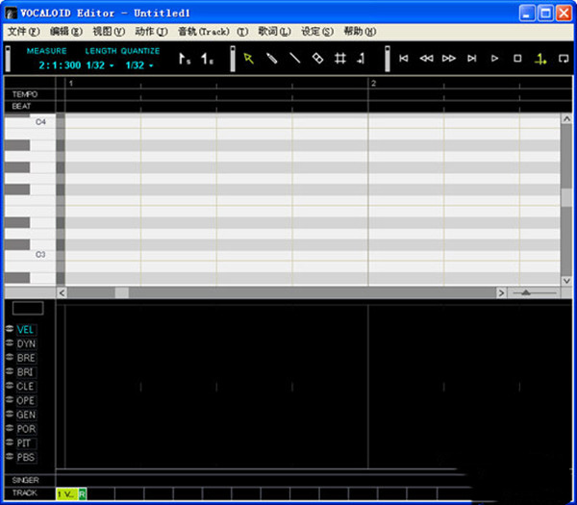Select the pencil tool
577x505 pixels.
point(272,59)
